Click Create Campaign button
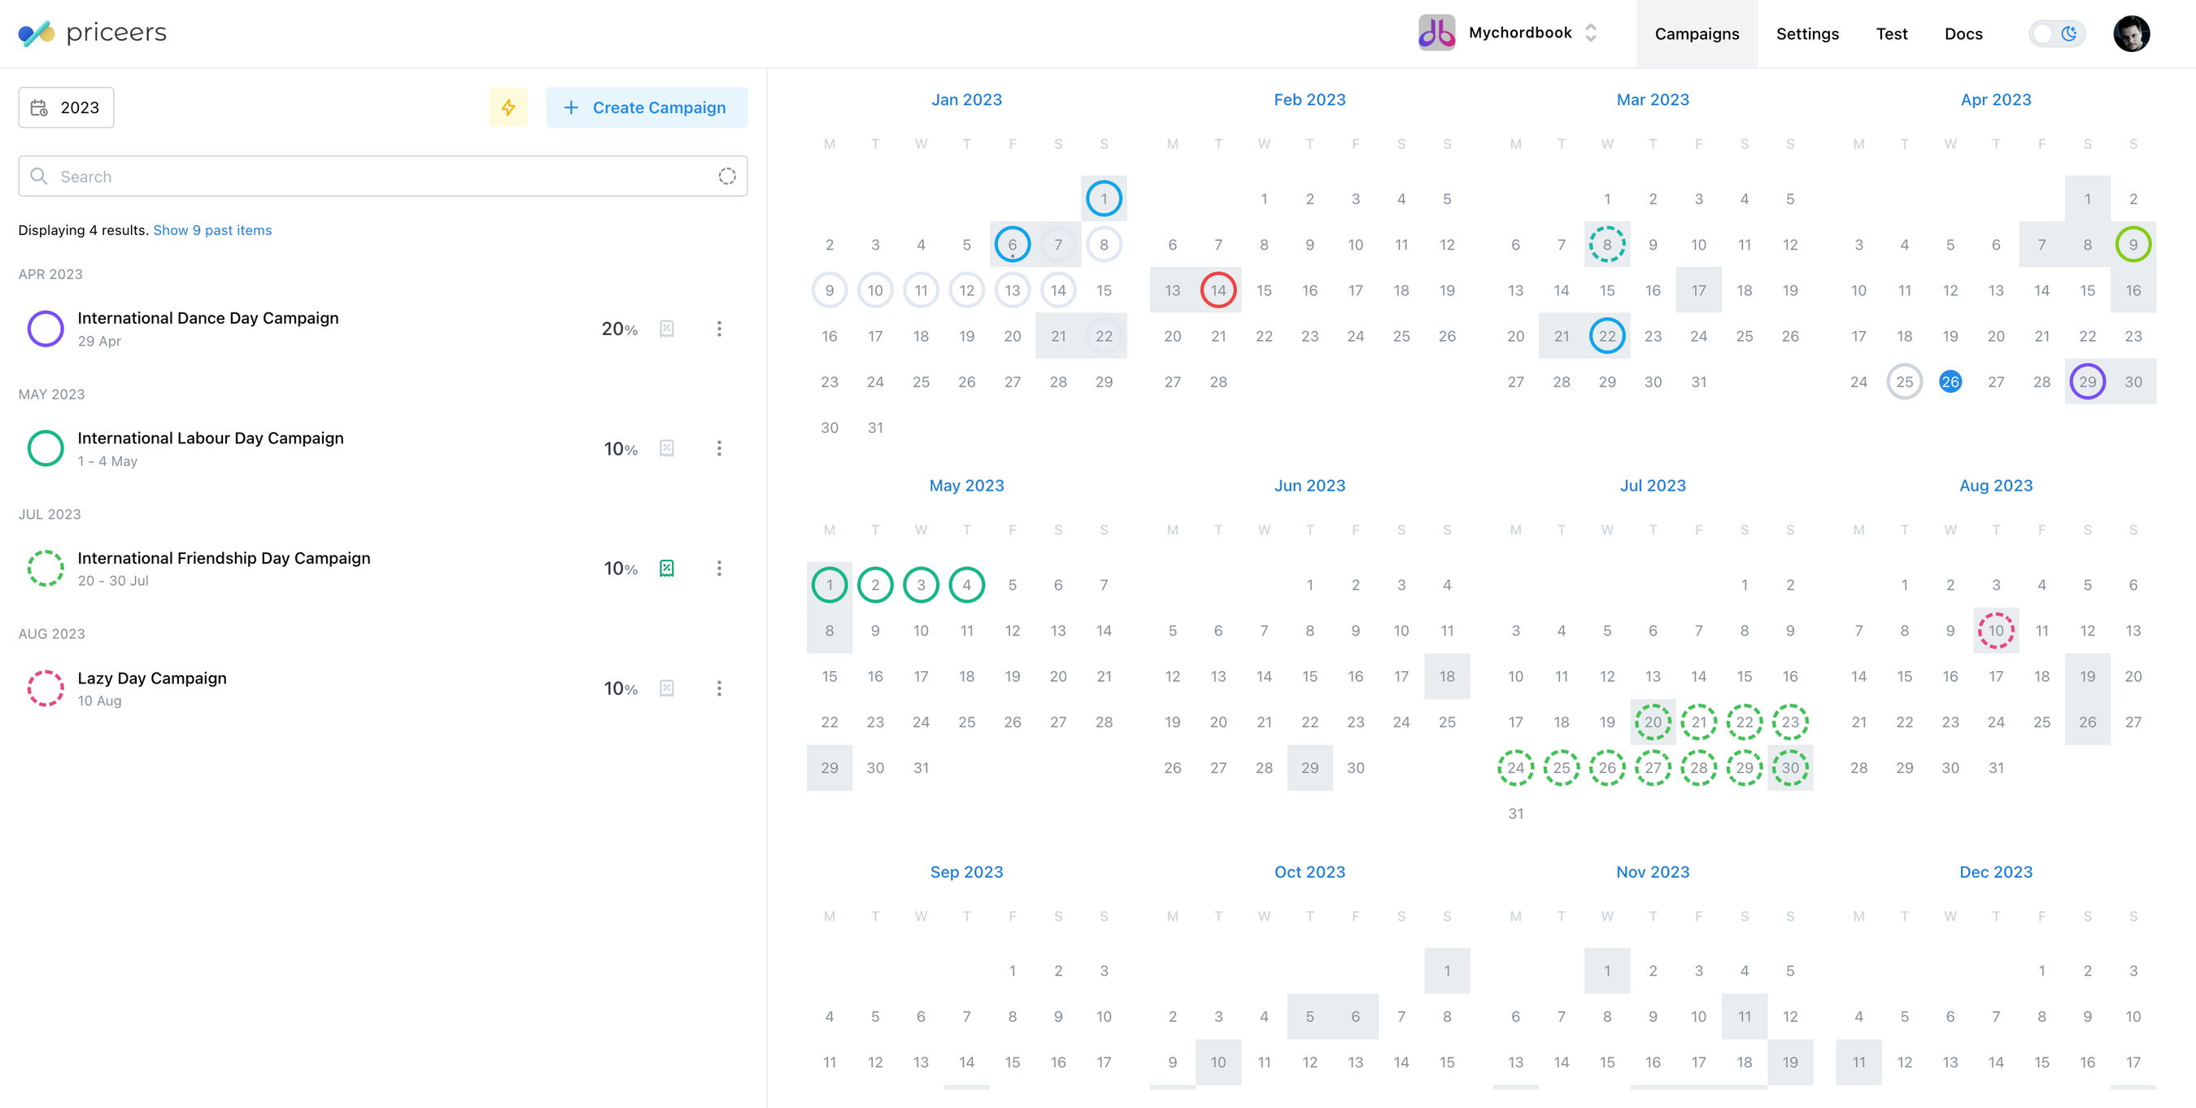The image size is (2196, 1108). tap(646, 107)
